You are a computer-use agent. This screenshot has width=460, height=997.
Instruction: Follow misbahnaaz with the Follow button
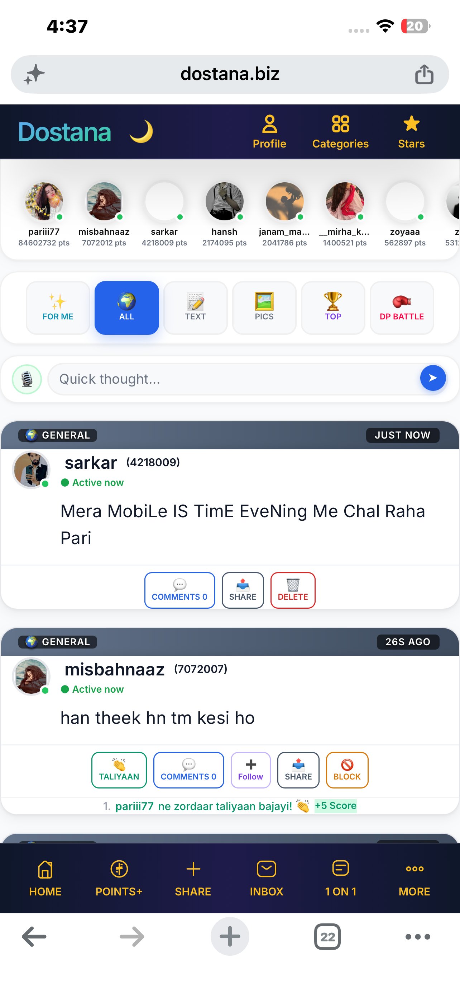(250, 770)
